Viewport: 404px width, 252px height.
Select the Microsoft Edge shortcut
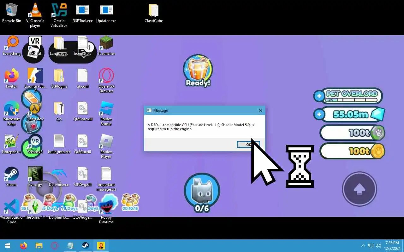click(12, 113)
